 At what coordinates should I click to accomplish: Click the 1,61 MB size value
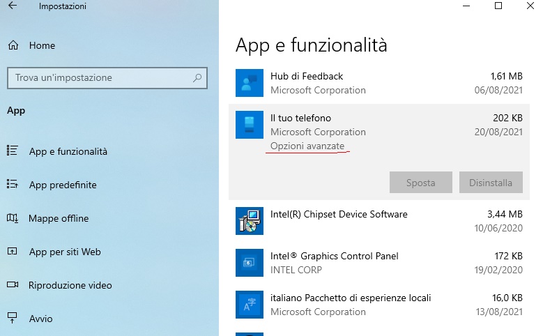click(x=506, y=76)
